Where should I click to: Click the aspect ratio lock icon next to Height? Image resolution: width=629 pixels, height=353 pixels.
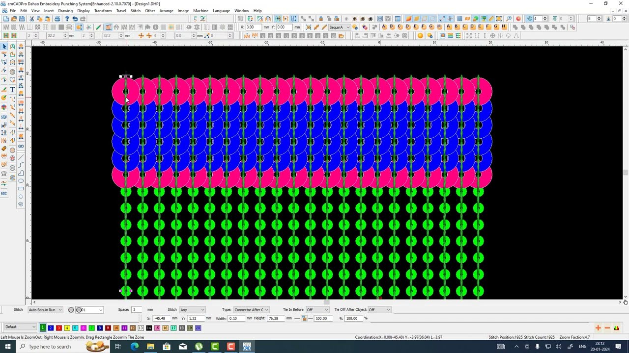pos(304,318)
